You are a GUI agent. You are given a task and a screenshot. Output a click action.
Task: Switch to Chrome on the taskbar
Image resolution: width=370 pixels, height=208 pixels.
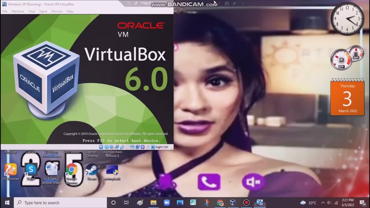220,203
